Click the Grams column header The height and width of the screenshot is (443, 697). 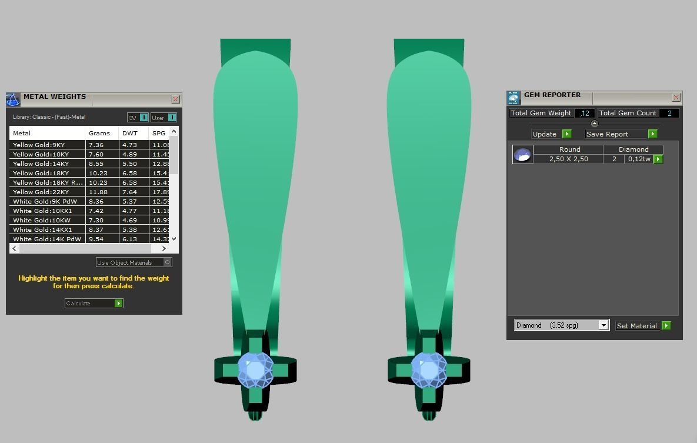(102, 133)
